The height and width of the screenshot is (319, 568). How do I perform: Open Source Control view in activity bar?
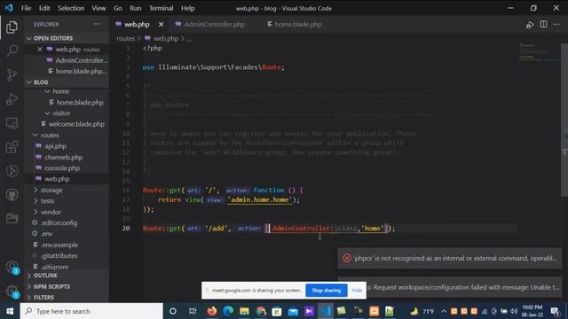click(12, 74)
